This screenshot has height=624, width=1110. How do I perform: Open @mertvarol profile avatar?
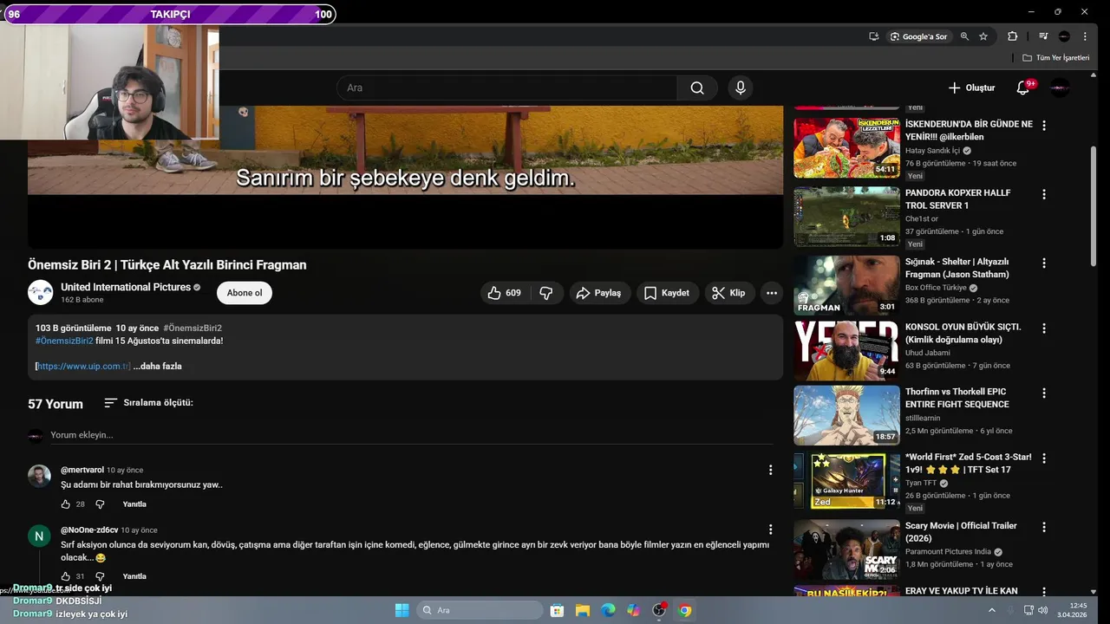[x=39, y=476]
